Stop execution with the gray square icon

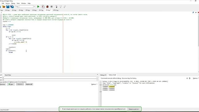pos(52,7)
